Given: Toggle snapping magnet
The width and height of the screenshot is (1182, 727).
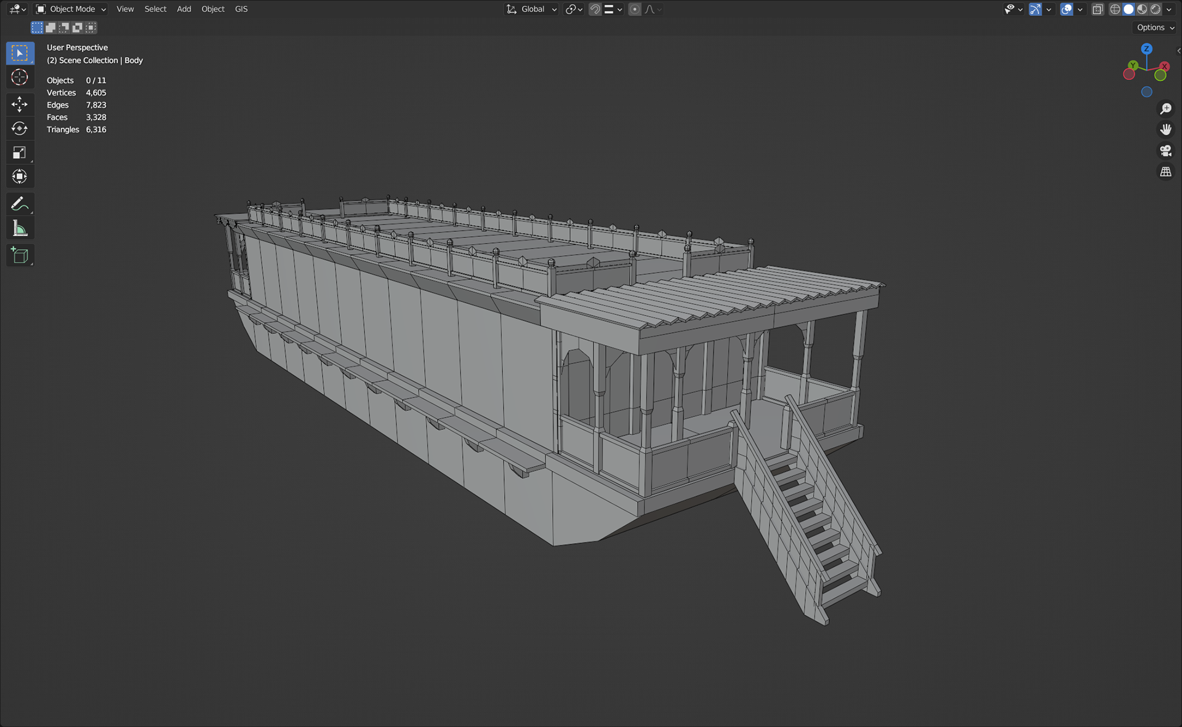Looking at the screenshot, I should tap(595, 9).
